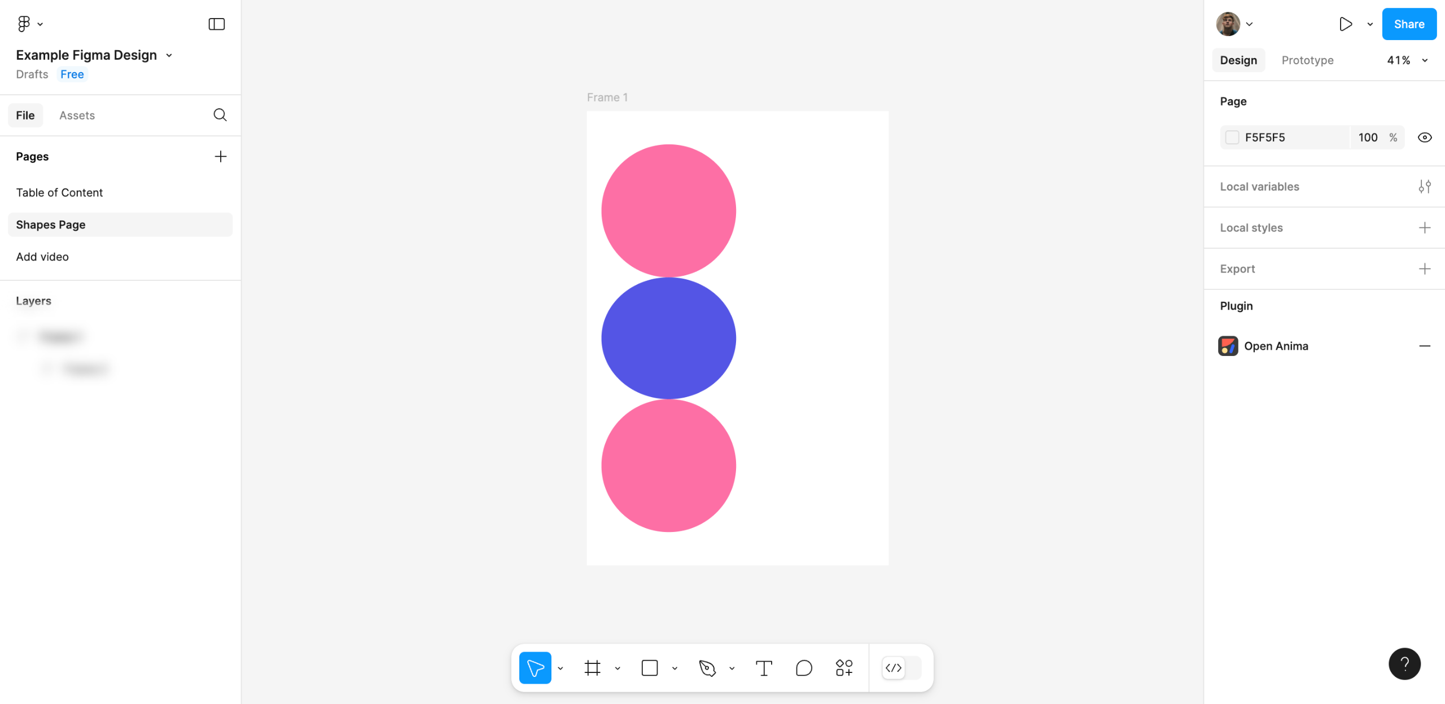Switch to the Assets tab
Image resolution: width=1445 pixels, height=704 pixels.
77,115
